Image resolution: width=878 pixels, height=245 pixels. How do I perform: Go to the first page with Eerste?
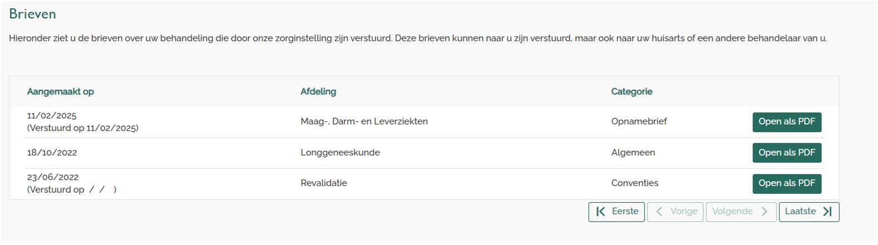coord(616,212)
